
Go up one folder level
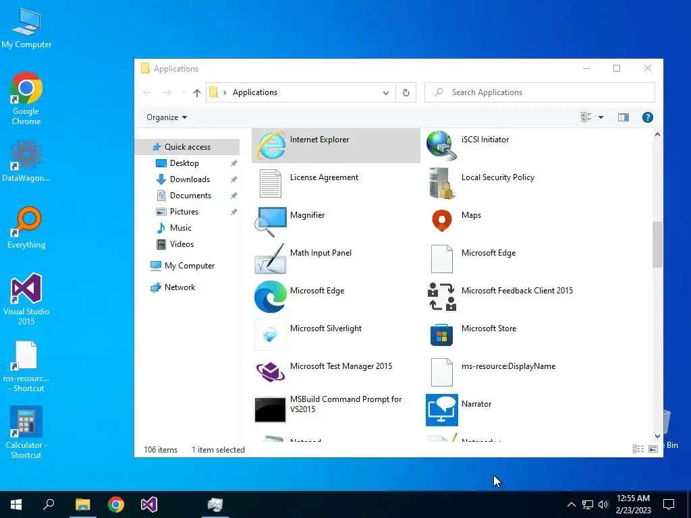pyautogui.click(x=197, y=92)
